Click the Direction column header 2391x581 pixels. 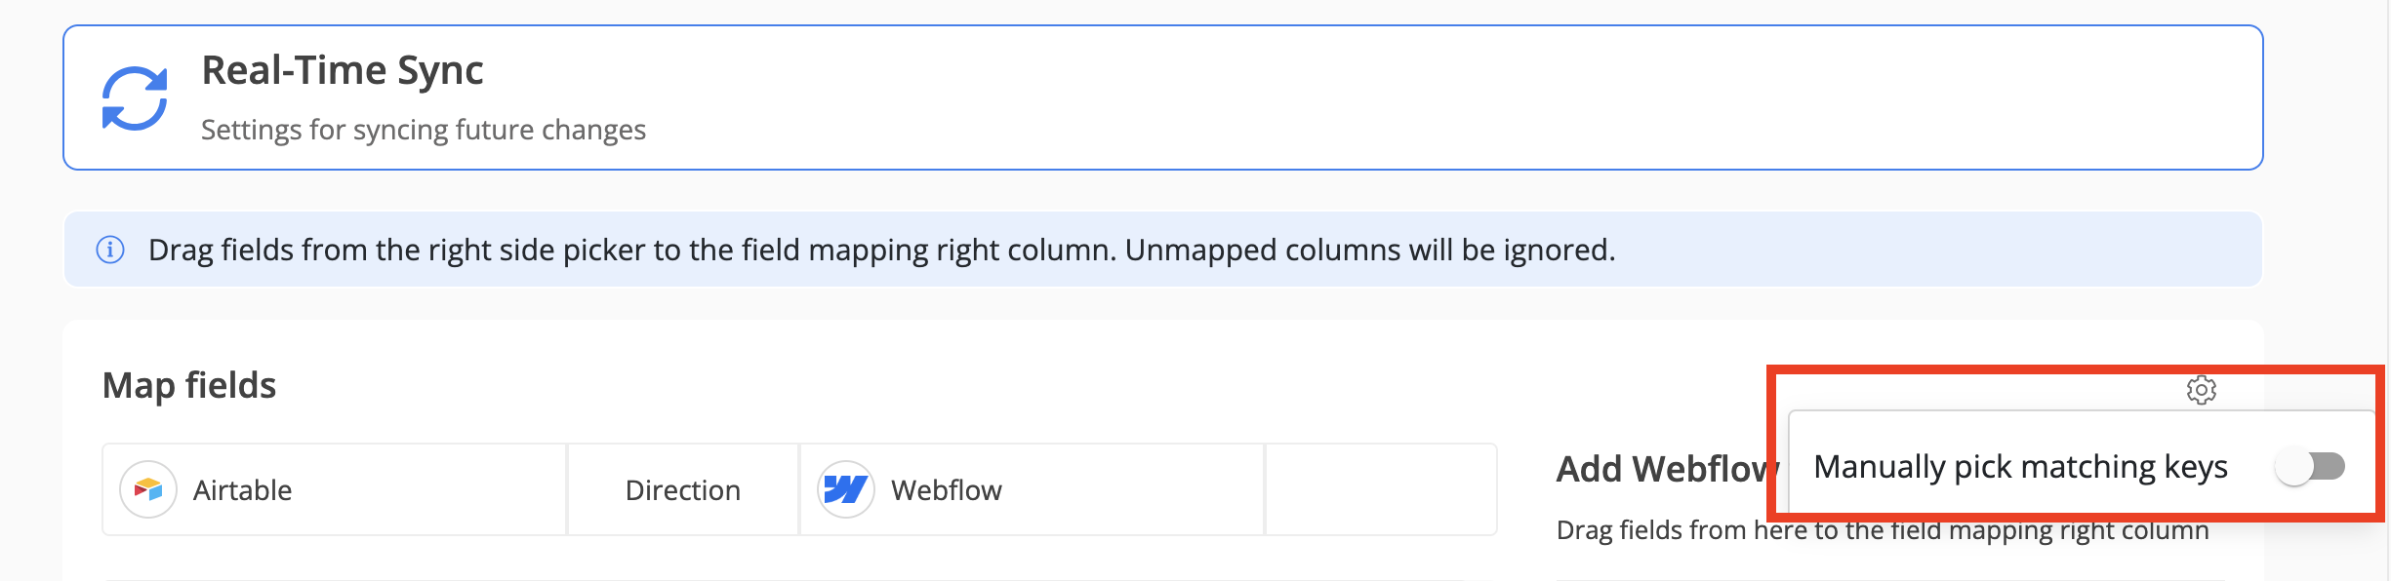pyautogui.click(x=682, y=490)
